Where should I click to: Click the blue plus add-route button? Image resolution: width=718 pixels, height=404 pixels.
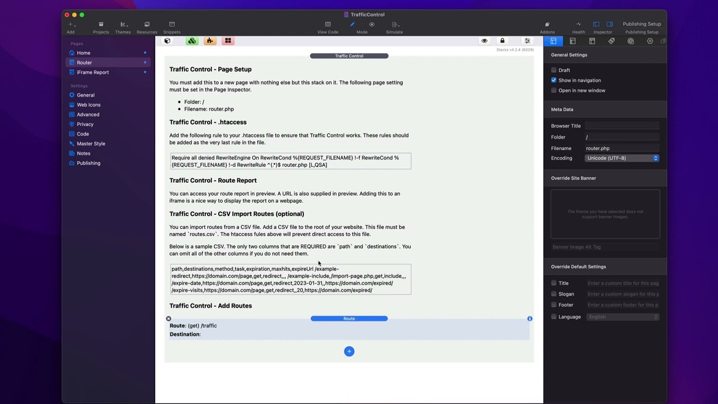[349, 351]
